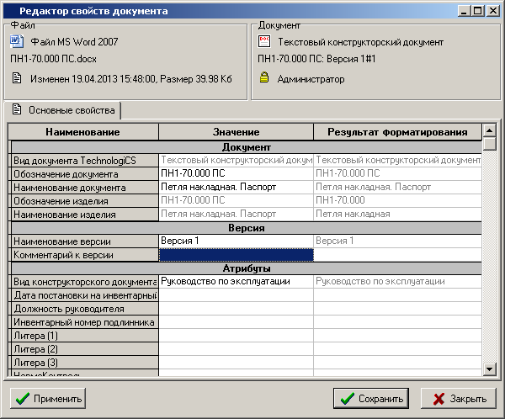Select the Версия section header row

tap(247, 228)
